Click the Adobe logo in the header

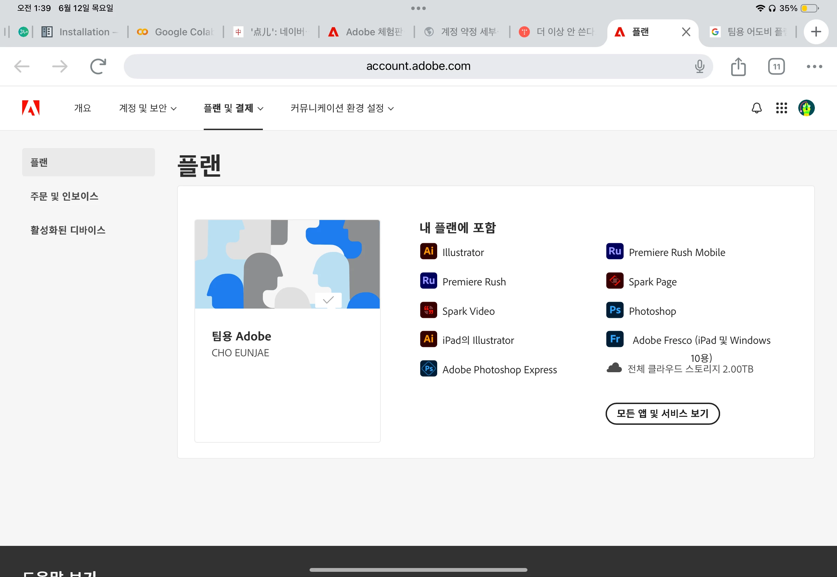point(31,108)
